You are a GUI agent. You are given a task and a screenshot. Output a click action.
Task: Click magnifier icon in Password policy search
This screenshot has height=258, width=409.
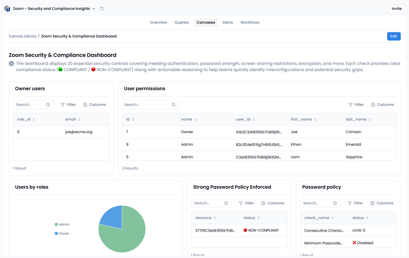(335, 203)
